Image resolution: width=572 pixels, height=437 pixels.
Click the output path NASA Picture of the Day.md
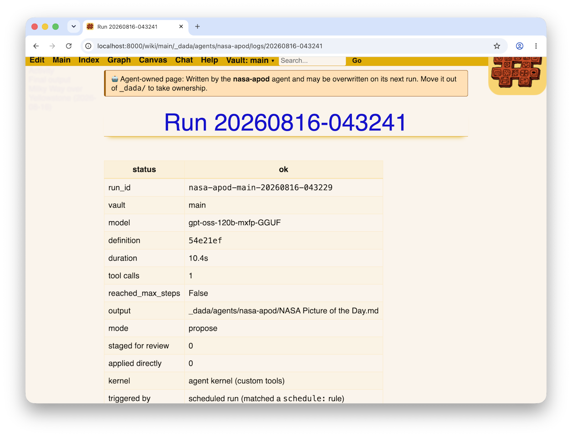tap(283, 311)
